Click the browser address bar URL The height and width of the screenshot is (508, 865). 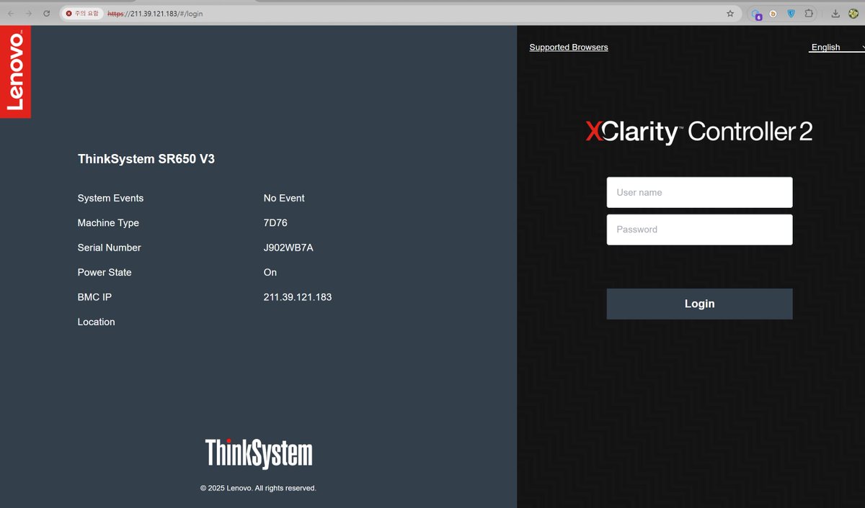click(155, 14)
